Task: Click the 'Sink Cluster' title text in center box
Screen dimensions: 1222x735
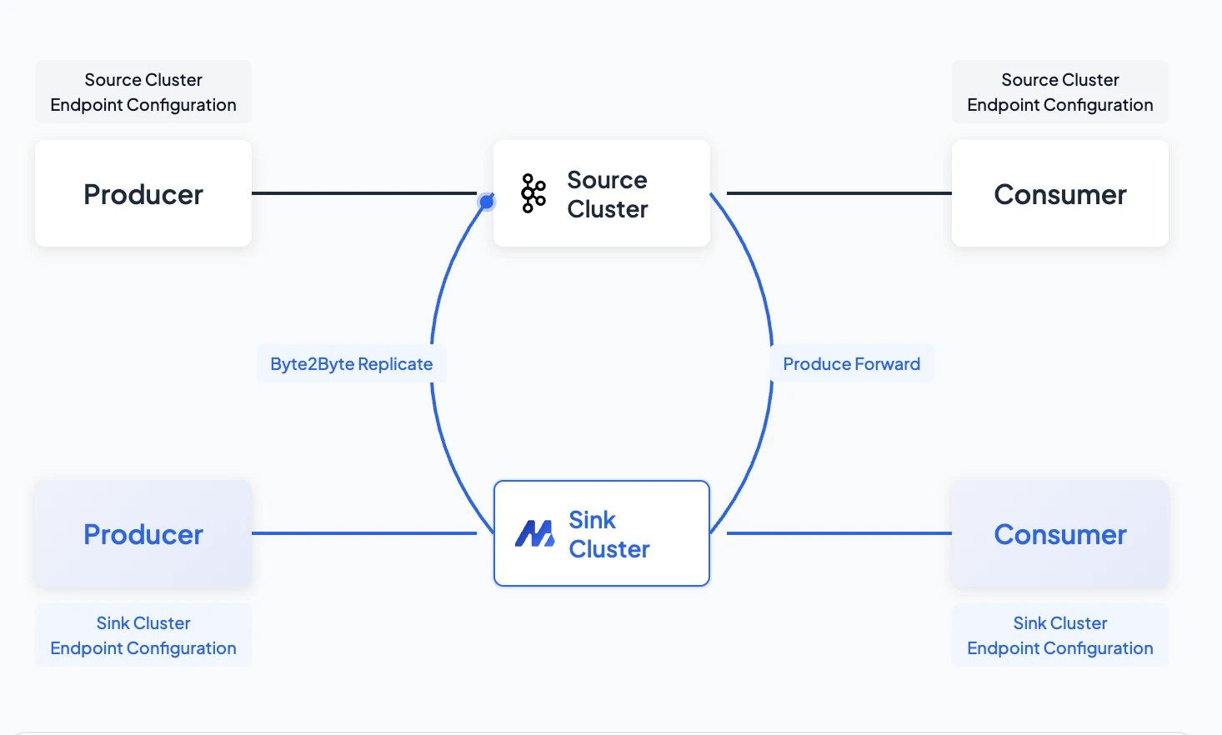Action: pyautogui.click(x=608, y=534)
